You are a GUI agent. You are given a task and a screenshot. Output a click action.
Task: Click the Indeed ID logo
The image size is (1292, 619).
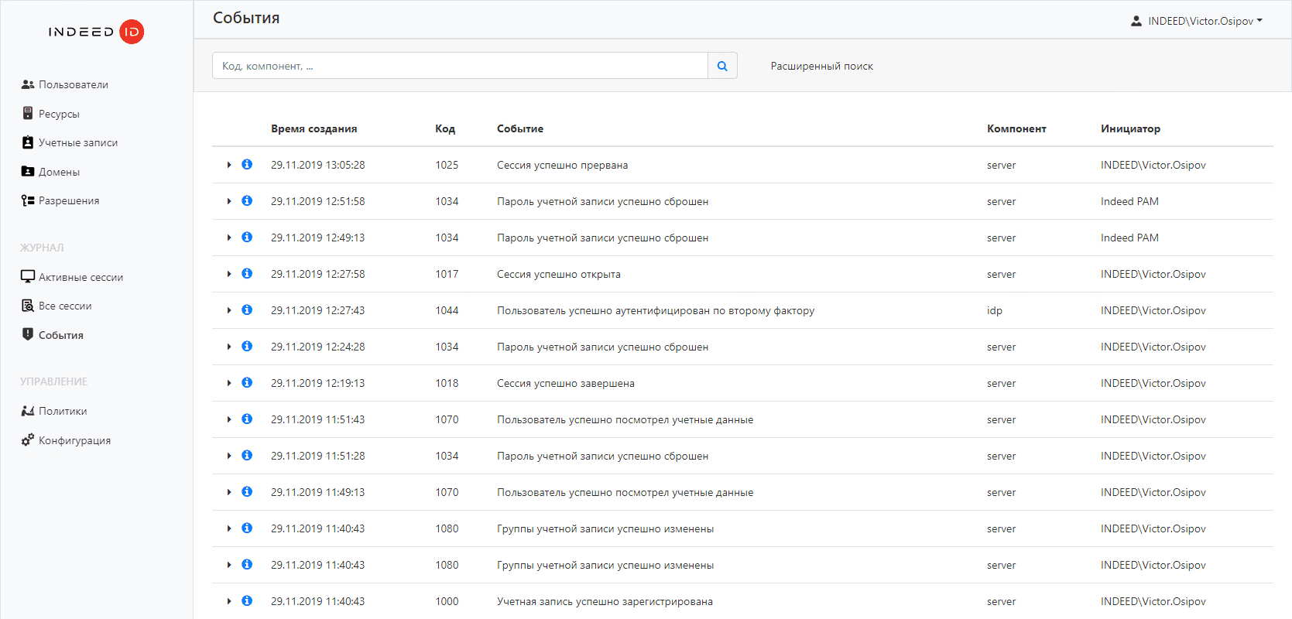tap(96, 32)
